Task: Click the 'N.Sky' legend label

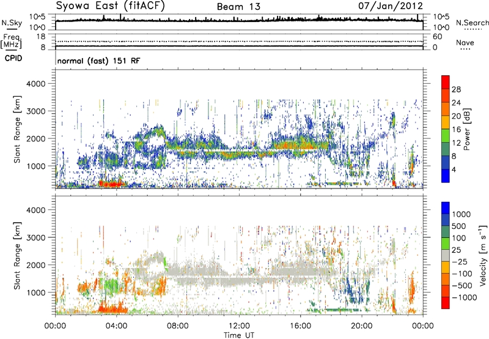Action: point(12,23)
